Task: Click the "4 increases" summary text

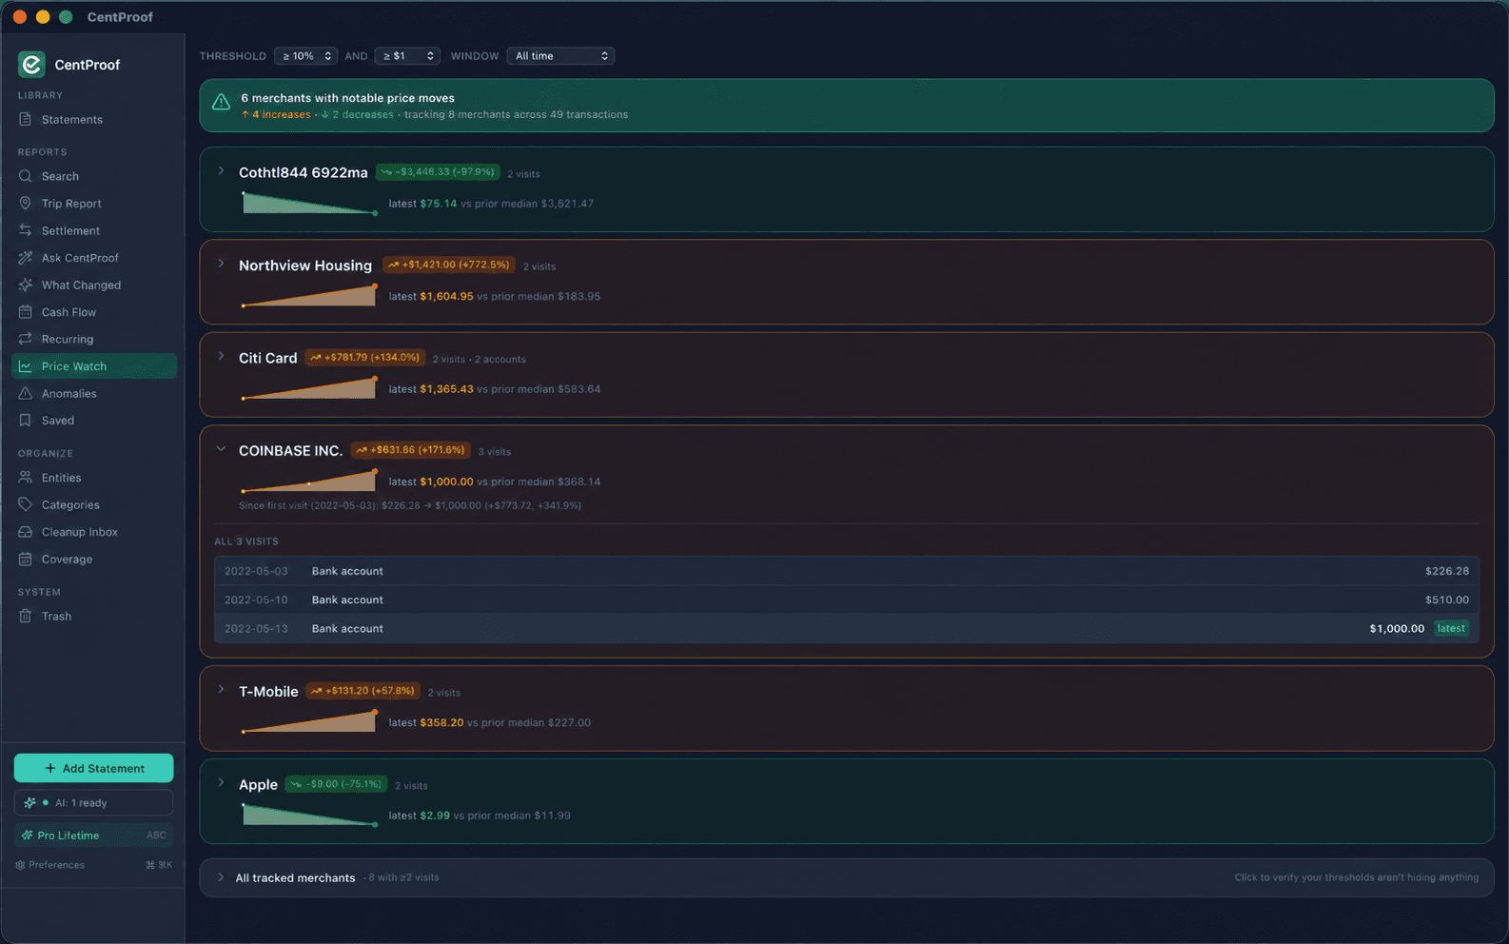Action: (276, 114)
